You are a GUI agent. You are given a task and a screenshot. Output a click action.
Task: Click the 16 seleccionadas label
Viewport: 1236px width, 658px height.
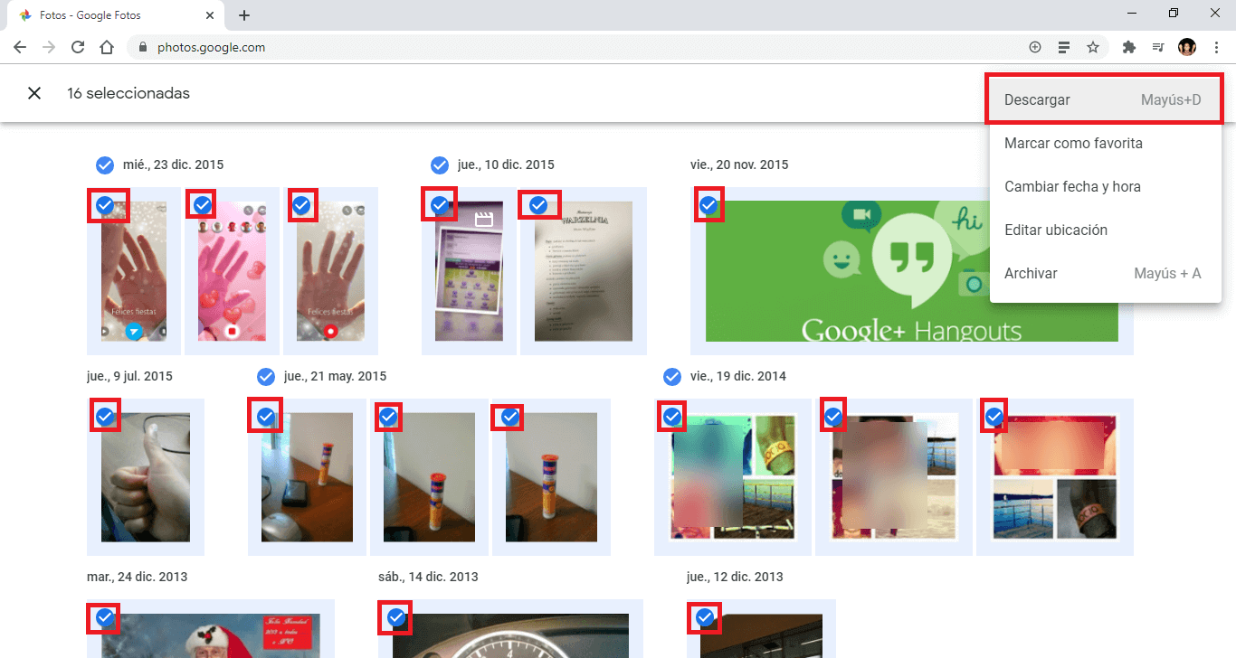(128, 93)
